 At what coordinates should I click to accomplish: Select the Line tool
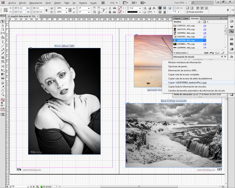pyautogui.click(x=3, y=46)
